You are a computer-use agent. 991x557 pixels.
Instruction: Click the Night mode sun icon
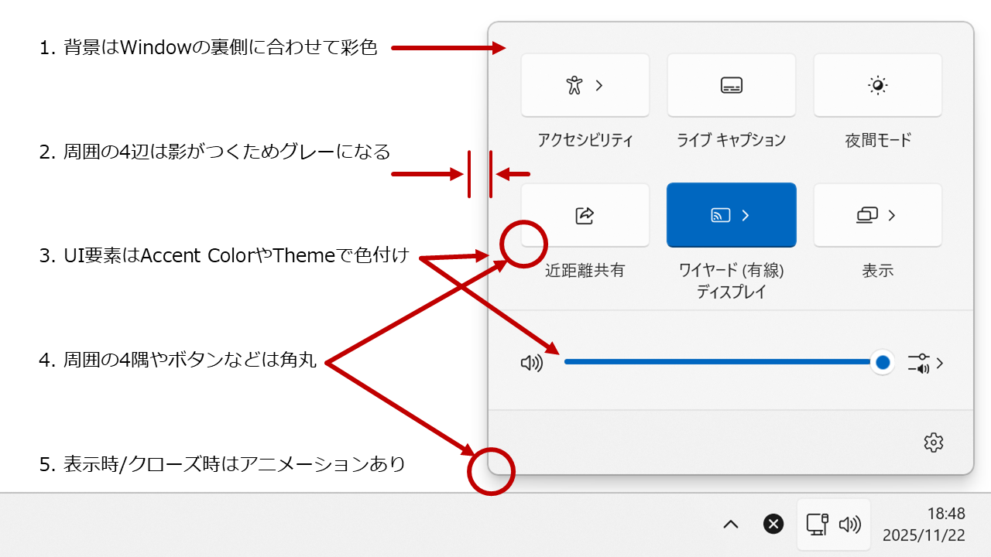click(x=877, y=85)
